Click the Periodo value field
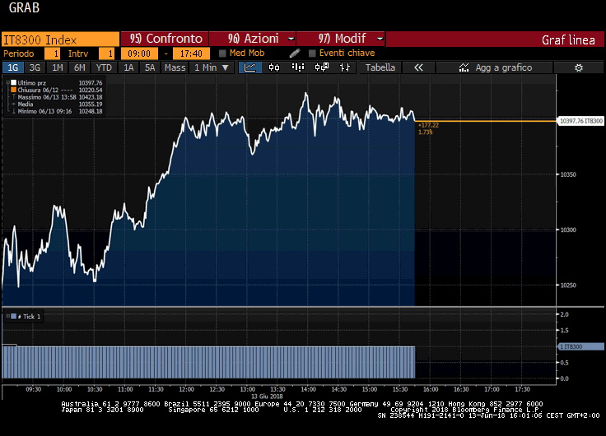The image size is (606, 436). [x=52, y=53]
